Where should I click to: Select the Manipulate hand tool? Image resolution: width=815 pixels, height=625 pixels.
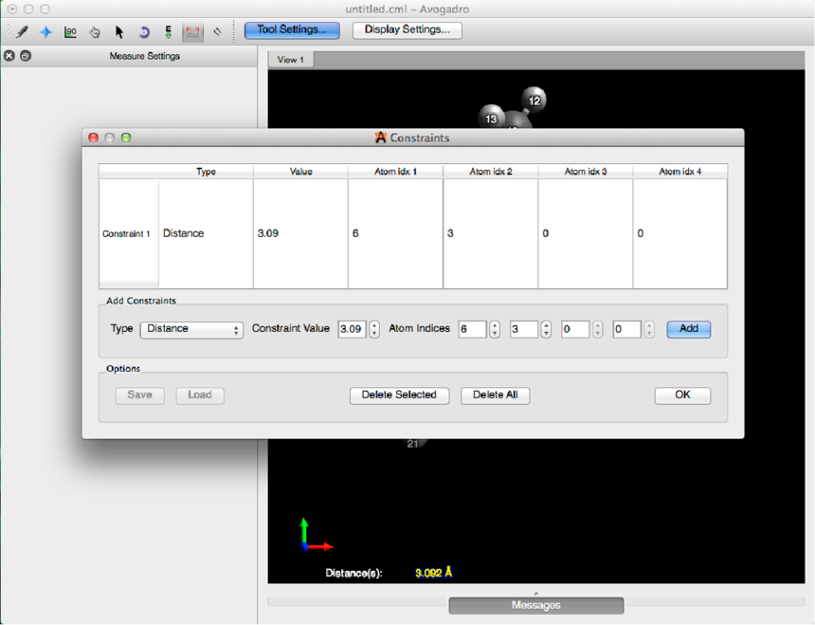pyautogui.click(x=95, y=31)
